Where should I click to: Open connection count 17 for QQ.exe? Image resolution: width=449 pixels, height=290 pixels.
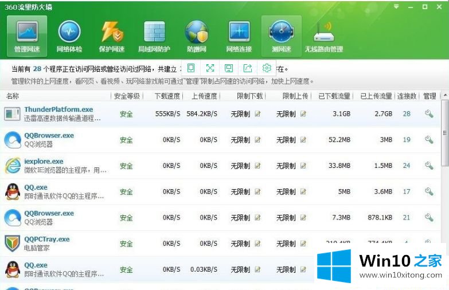coord(407,191)
